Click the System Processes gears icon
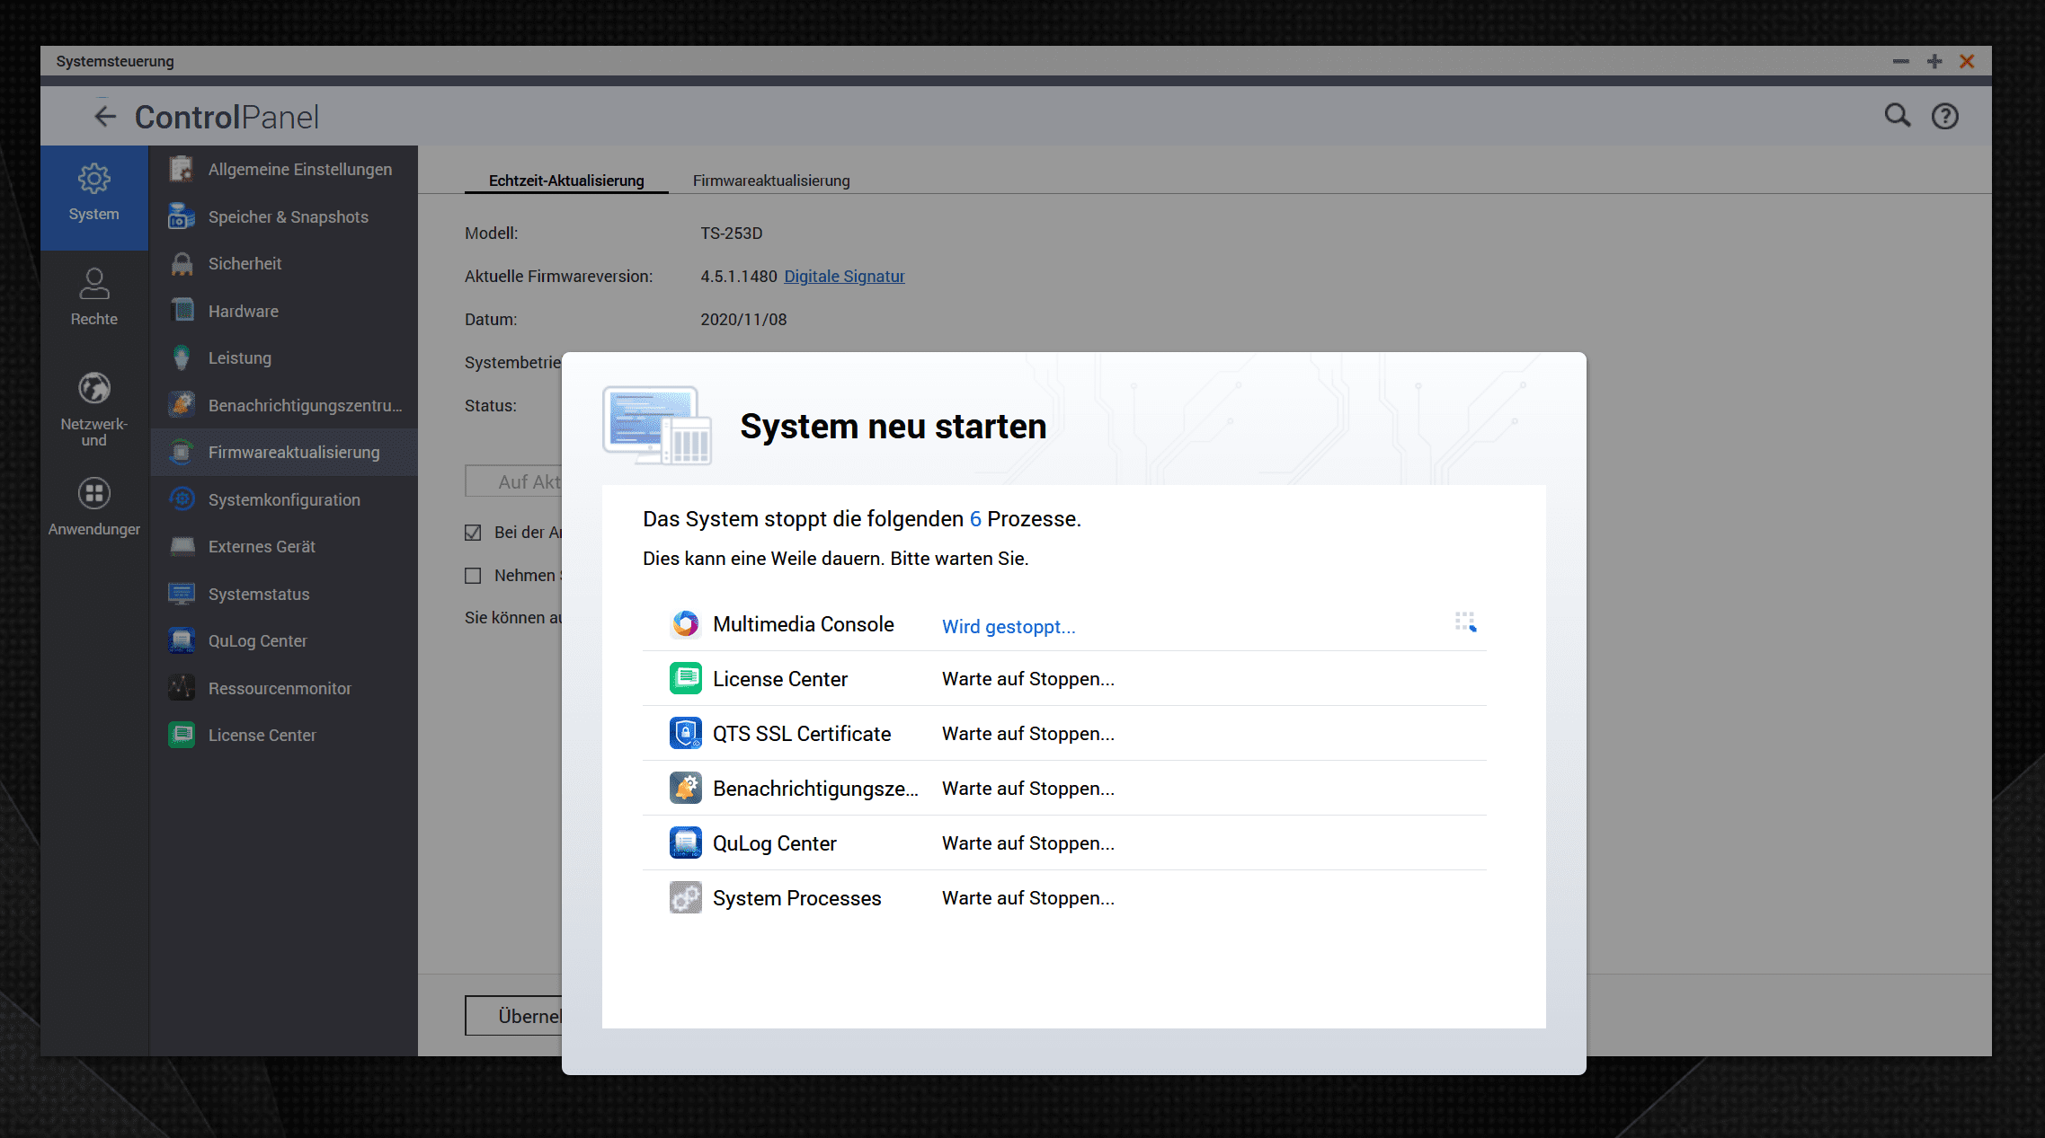Viewport: 2045px width, 1138px height. click(x=685, y=897)
